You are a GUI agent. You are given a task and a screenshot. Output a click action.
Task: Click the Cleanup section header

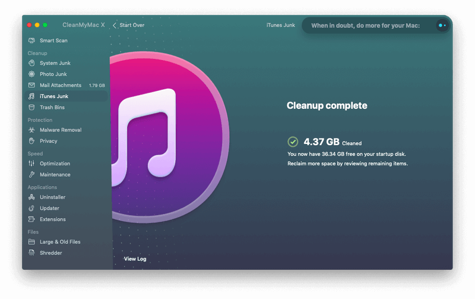pos(37,53)
